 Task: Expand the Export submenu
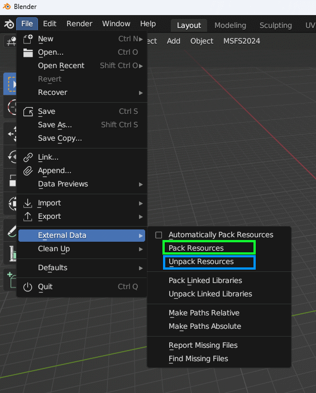141,217
